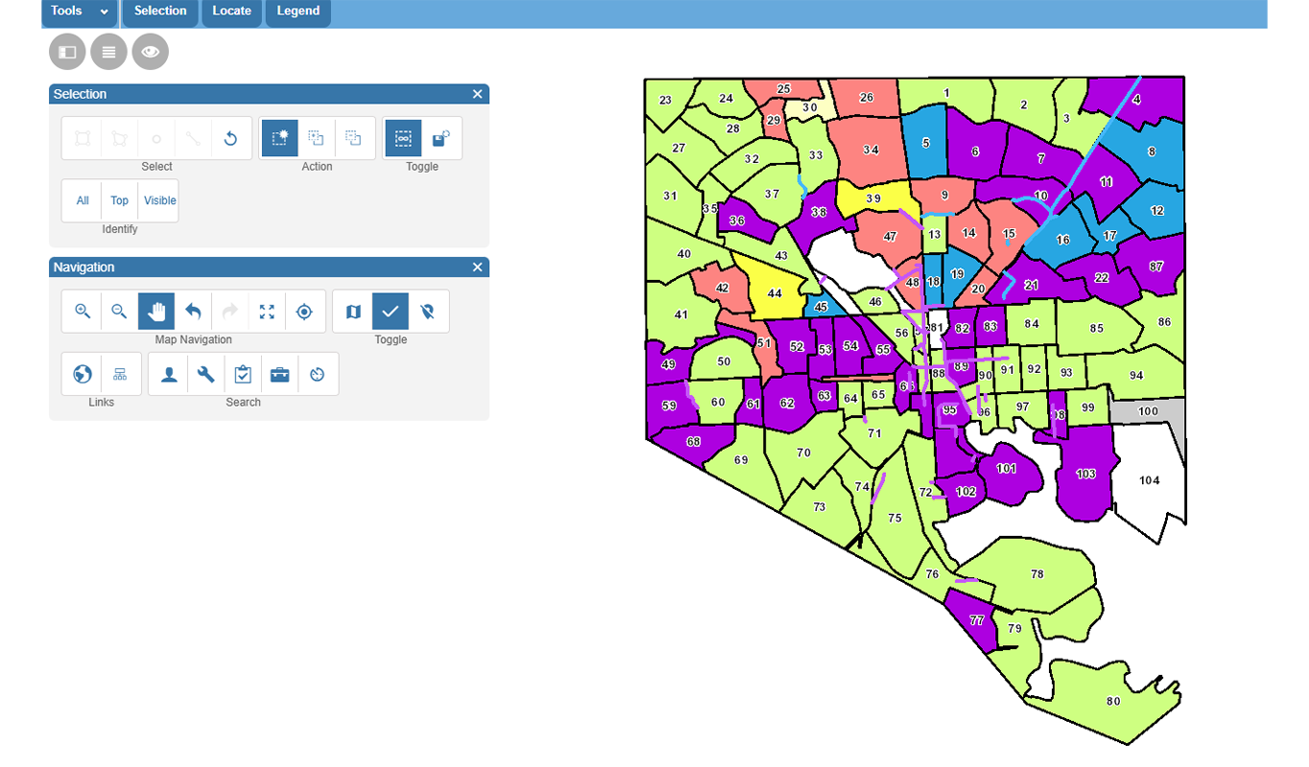Toggle the round side panel layout button
The height and width of the screenshot is (767, 1309).
coord(67,52)
